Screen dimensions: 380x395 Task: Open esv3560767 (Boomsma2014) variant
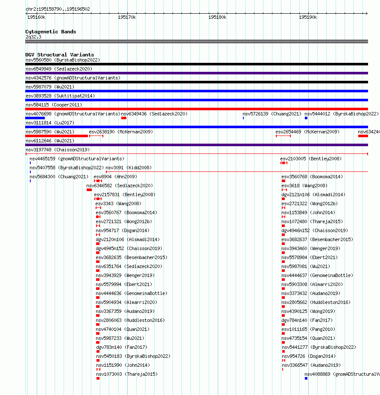tap(126, 212)
